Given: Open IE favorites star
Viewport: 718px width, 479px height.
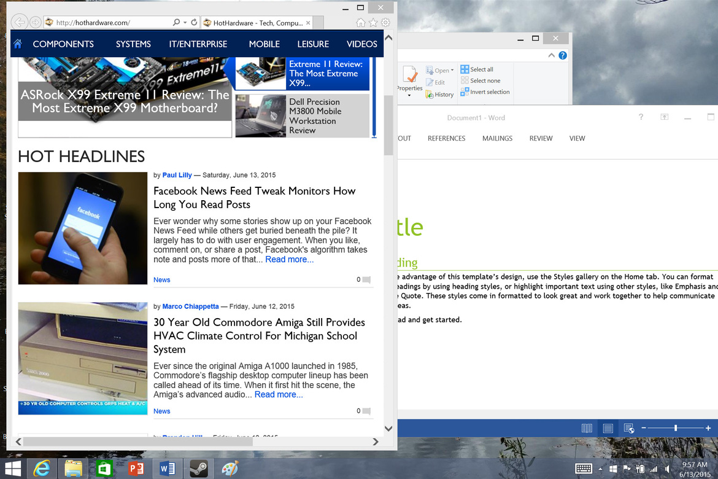Looking at the screenshot, I should pyautogui.click(x=373, y=23).
